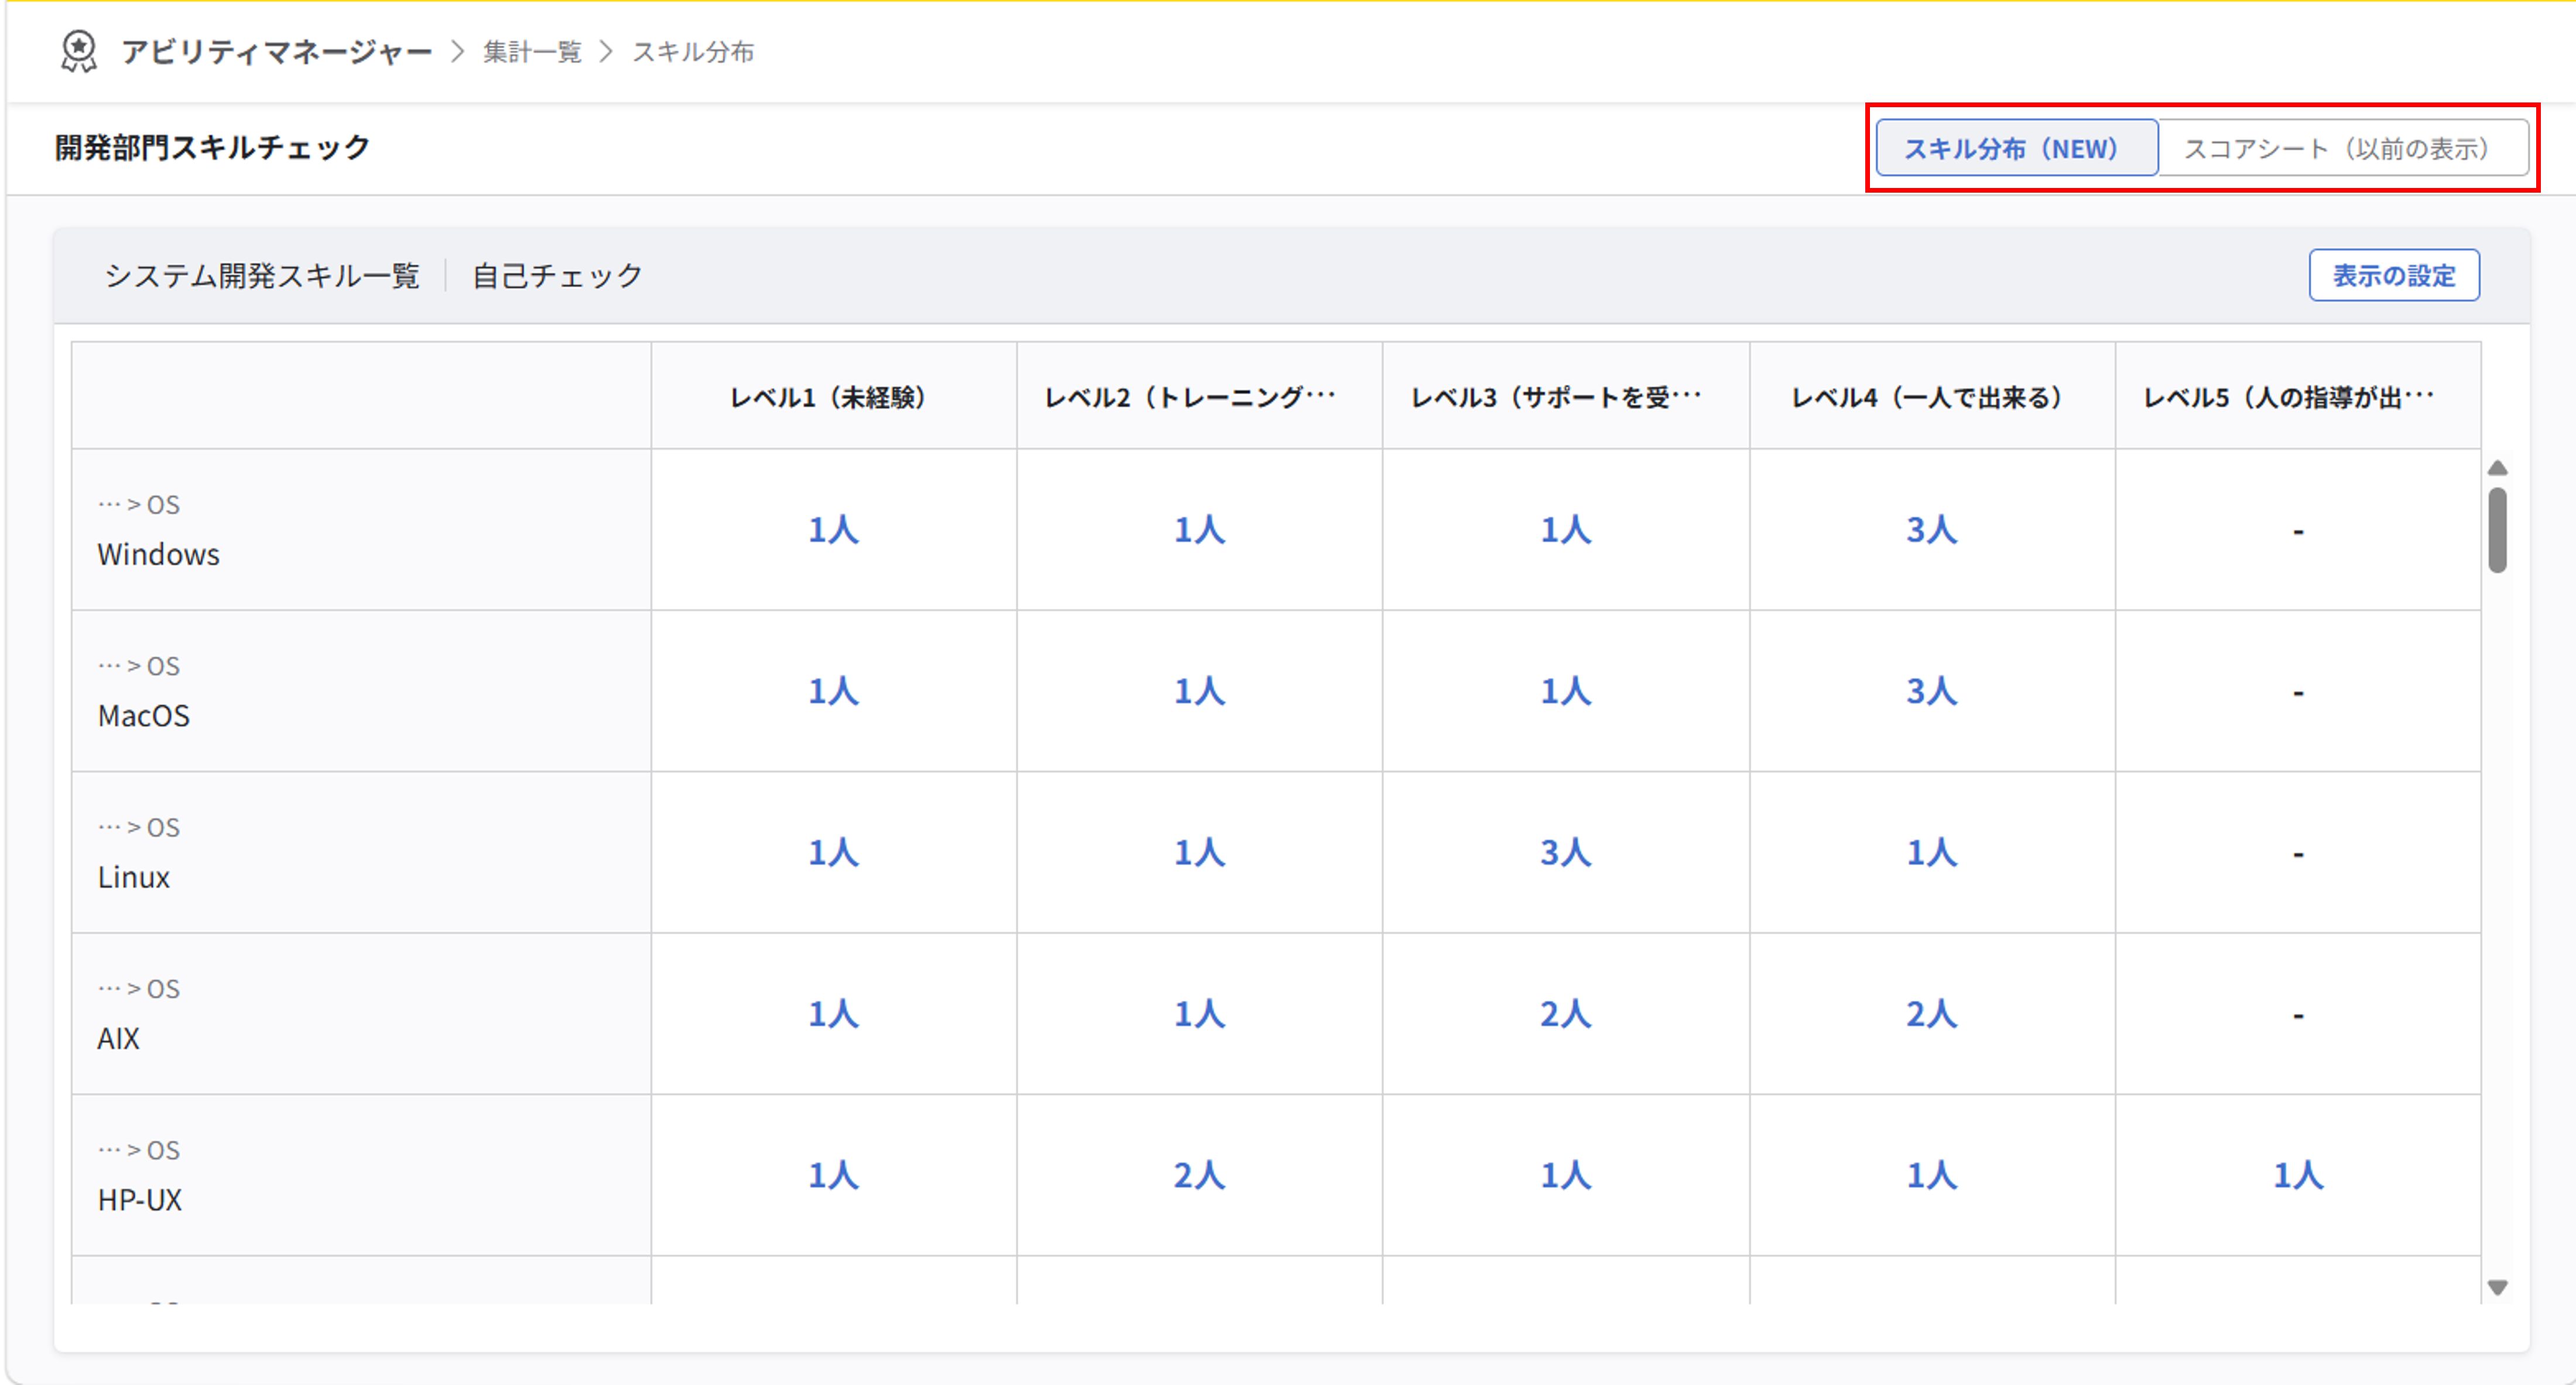Open MacOS レベル2 count 1人
This screenshot has width=2576, height=1385.
(x=1200, y=691)
